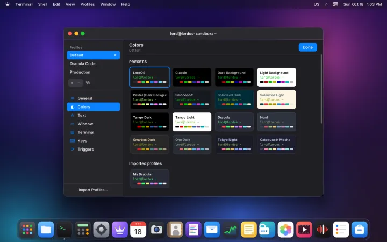
Task: Select the Pastel (Dark Background) preset
Action: click(149, 99)
